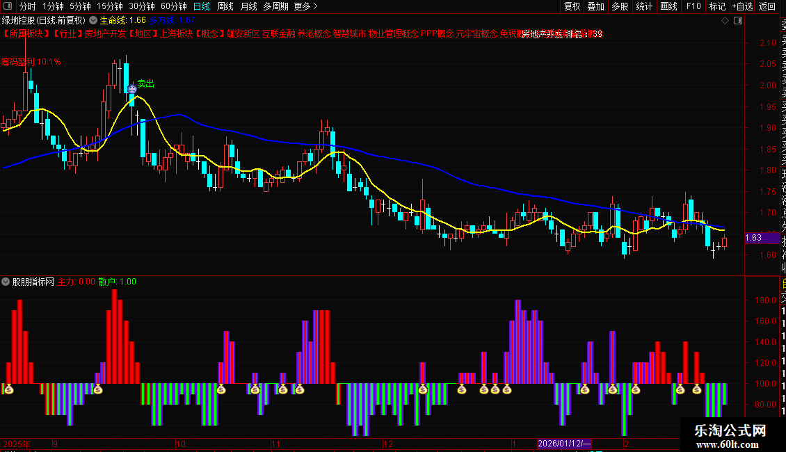
Task: Toggle the left sidebar panel icon
Action: [8, 6]
